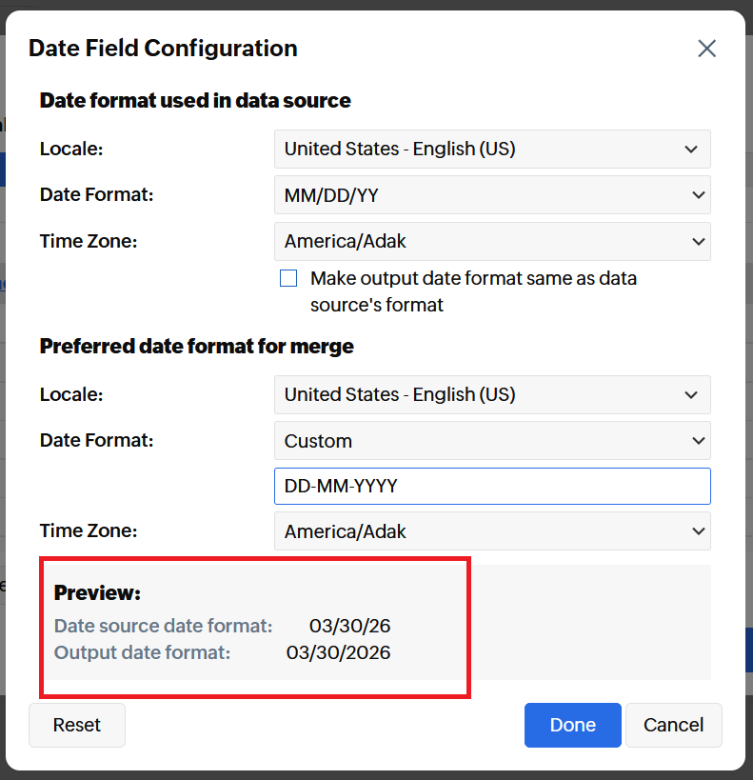Enable make output format same checkbox

click(x=288, y=279)
